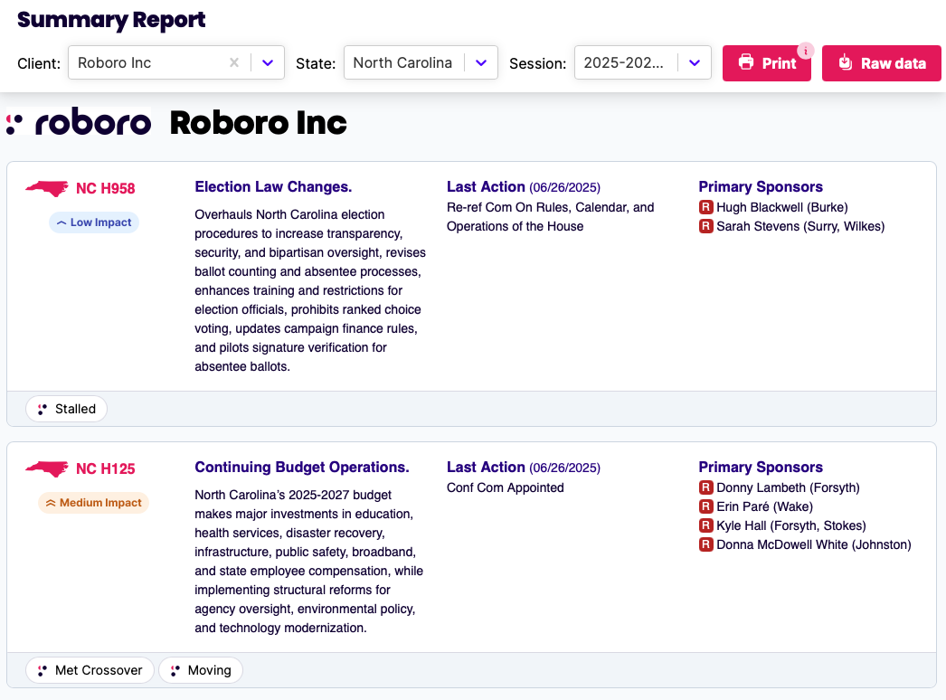Click R party badge beside Erin Paré

point(705,506)
